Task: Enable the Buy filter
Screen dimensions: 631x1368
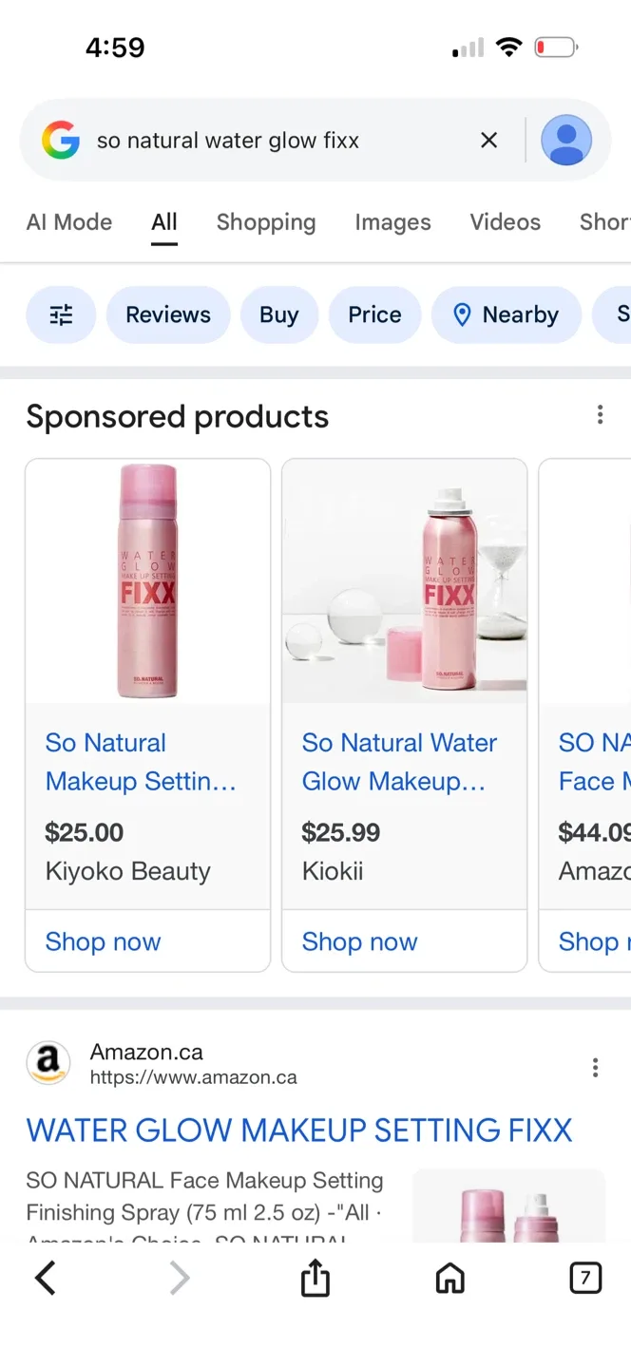Action: click(279, 314)
